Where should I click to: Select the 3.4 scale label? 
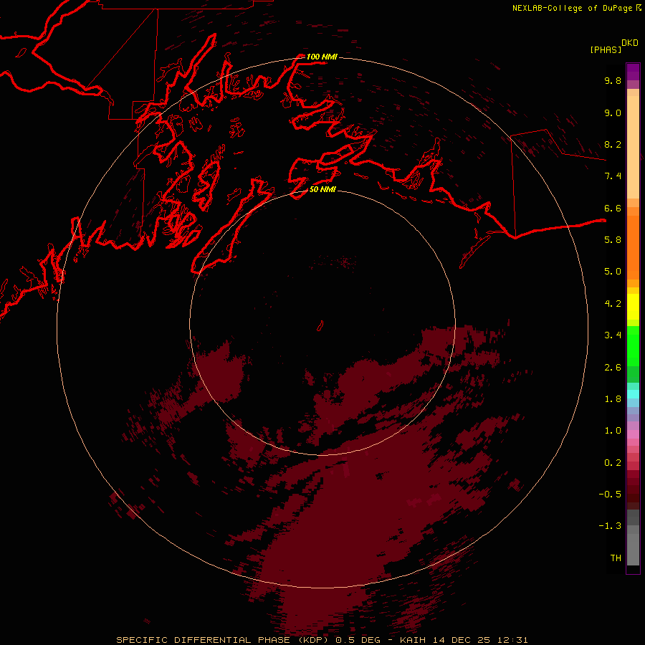coord(613,335)
